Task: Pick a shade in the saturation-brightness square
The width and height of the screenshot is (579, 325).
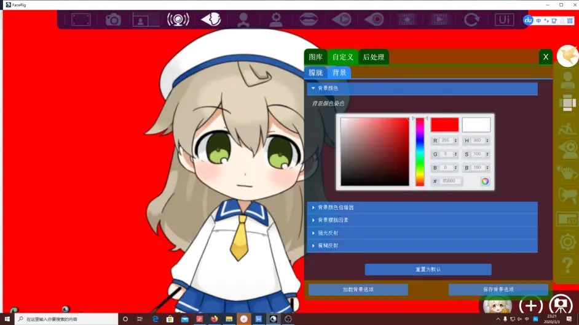Action: (375, 151)
